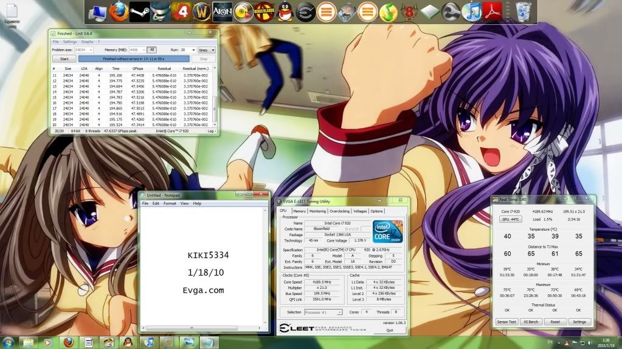The width and height of the screenshot is (622, 349).
Task: Open Steam from the dock
Action: point(140,11)
